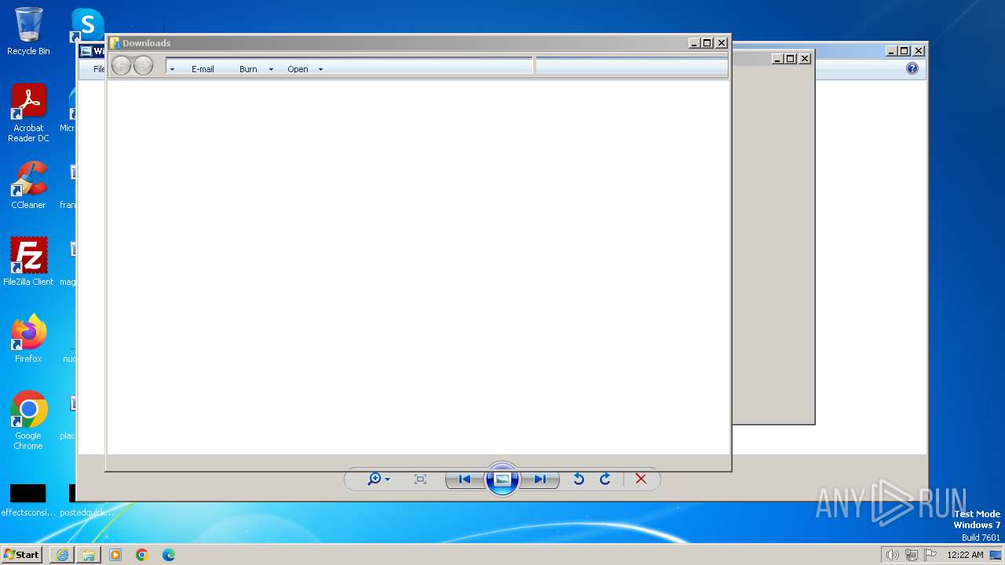Maximize the gray middle window
Viewport: 1005px width, 565px height.
tap(791, 59)
